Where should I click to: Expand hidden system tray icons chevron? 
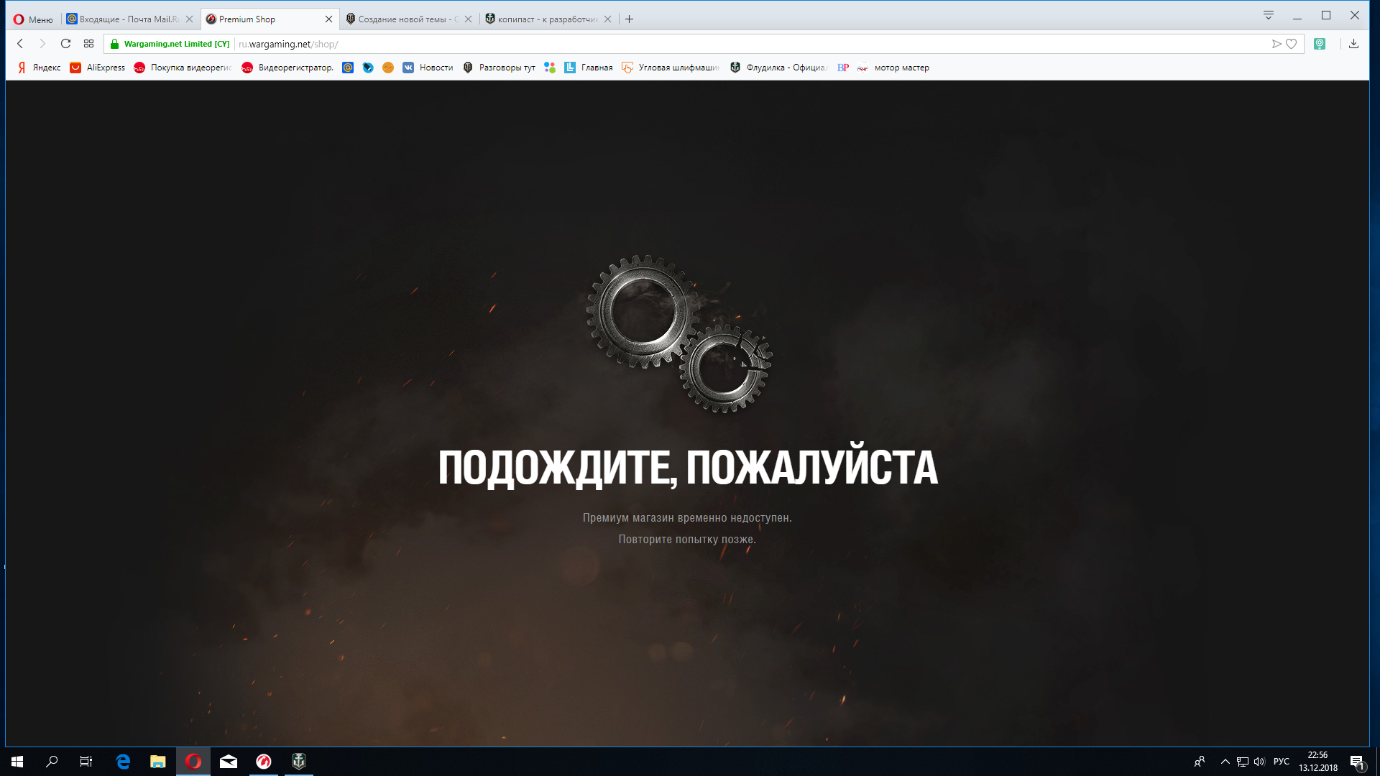[x=1225, y=762]
